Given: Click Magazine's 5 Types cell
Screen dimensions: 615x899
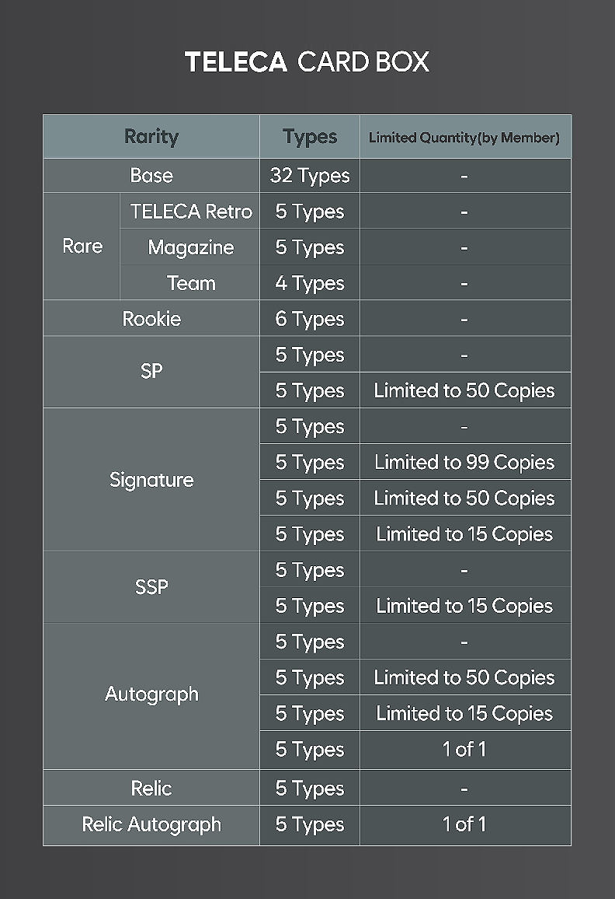Looking at the screenshot, I should coord(310,247).
